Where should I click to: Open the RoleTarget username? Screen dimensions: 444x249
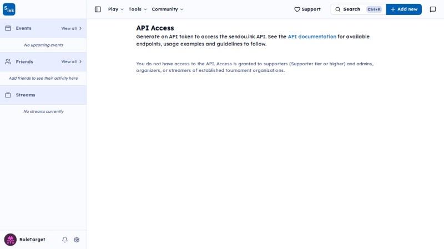32,240
